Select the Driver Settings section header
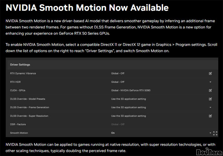Viewport: 223px width, 156px height. point(20,65)
